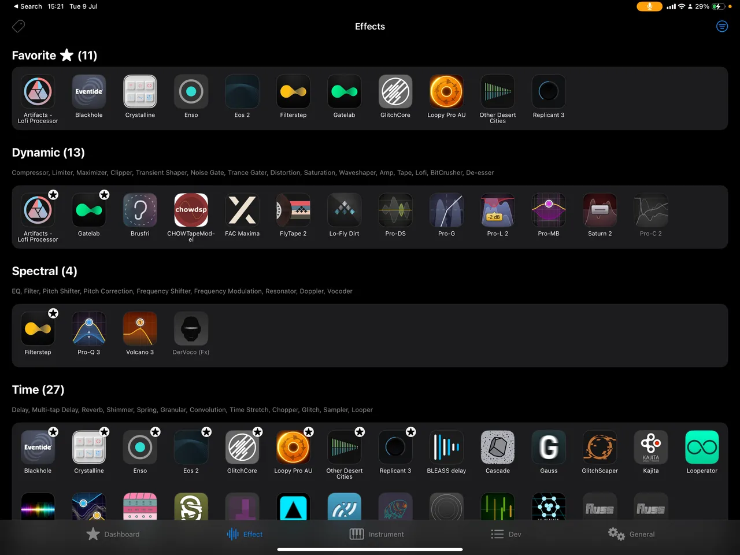Open the GlitchScaper effect
Screen dimensions: 740x555
point(600,447)
